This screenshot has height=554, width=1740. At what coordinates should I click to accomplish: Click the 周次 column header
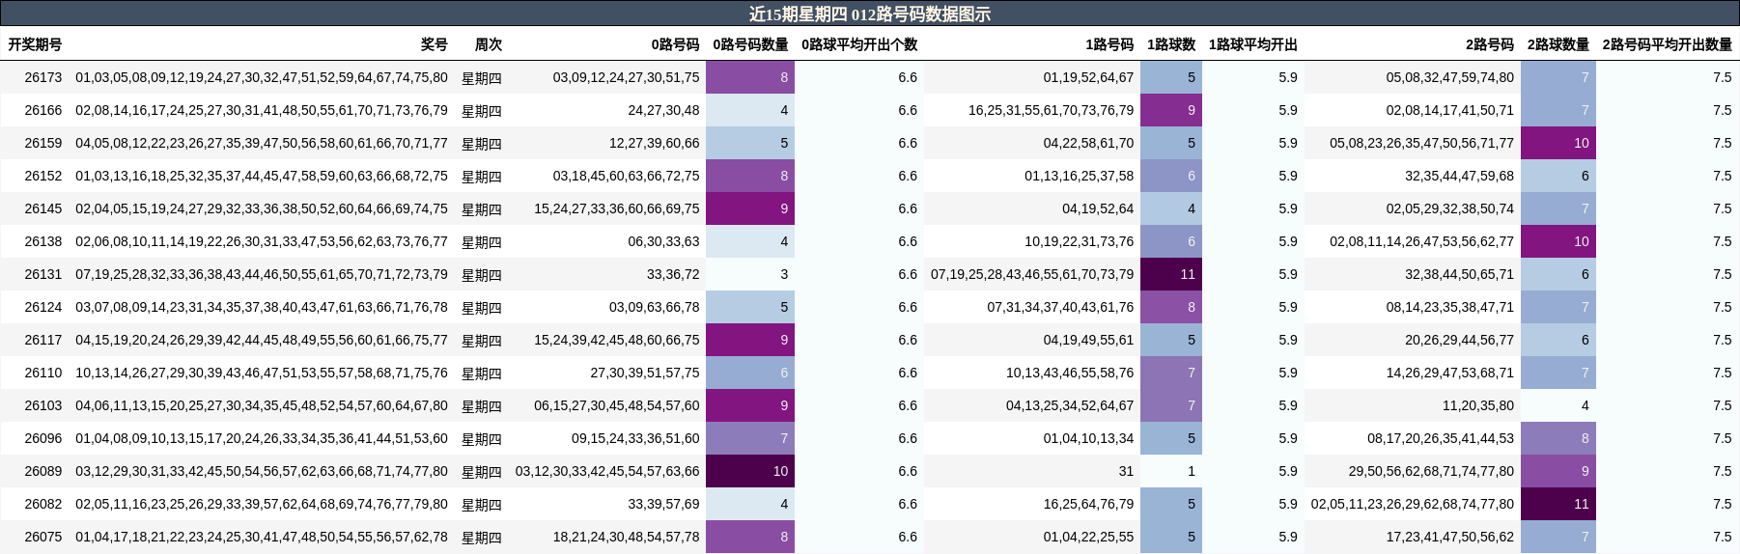[x=488, y=44]
